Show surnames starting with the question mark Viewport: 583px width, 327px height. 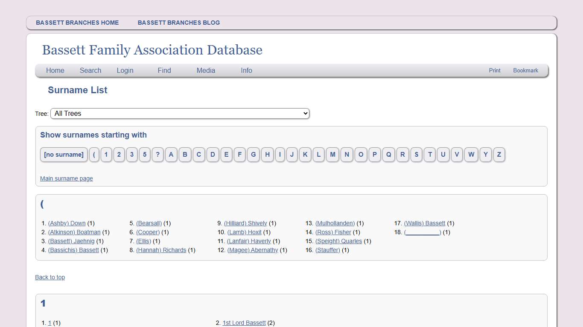(x=157, y=155)
